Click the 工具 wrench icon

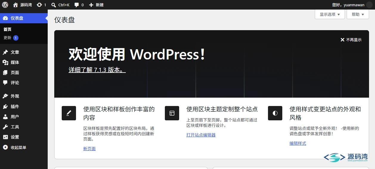pyautogui.click(x=5, y=127)
